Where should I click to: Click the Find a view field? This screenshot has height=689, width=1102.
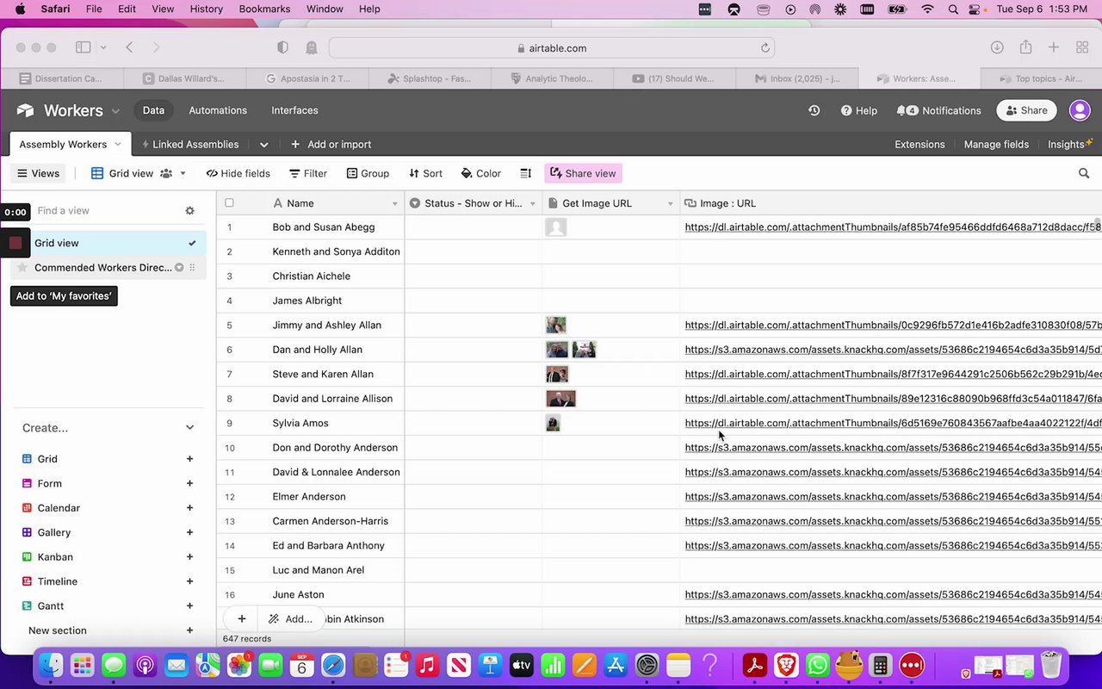(103, 210)
